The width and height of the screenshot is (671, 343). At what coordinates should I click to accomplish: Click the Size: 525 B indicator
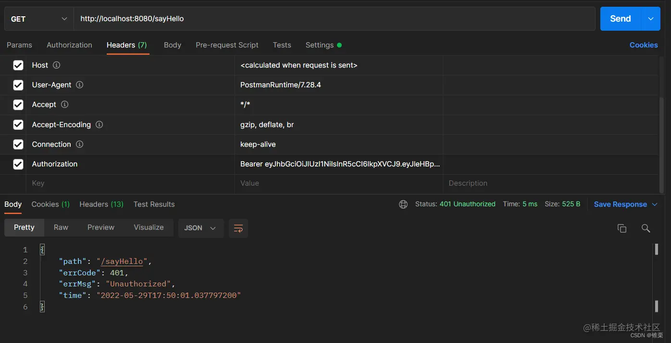(562, 204)
